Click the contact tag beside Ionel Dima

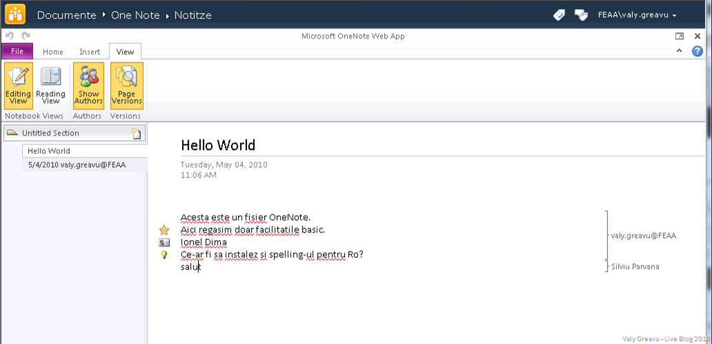tap(164, 242)
